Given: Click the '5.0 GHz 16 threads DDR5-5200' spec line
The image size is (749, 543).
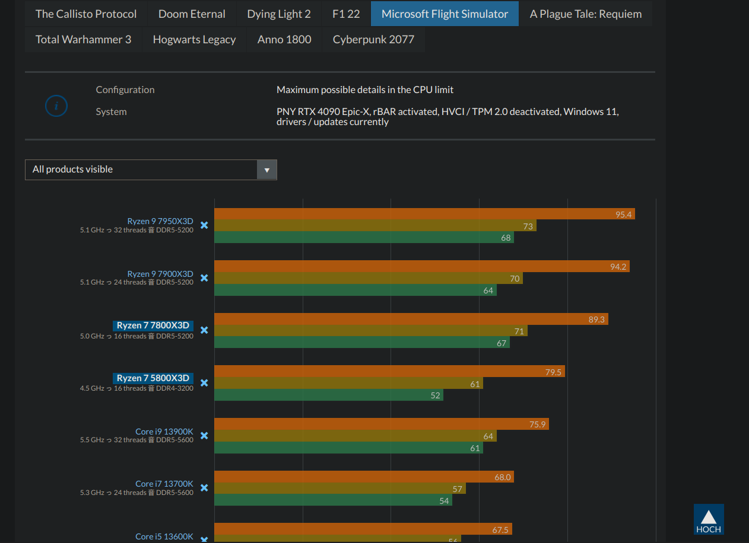Looking at the screenshot, I should pyautogui.click(x=137, y=336).
